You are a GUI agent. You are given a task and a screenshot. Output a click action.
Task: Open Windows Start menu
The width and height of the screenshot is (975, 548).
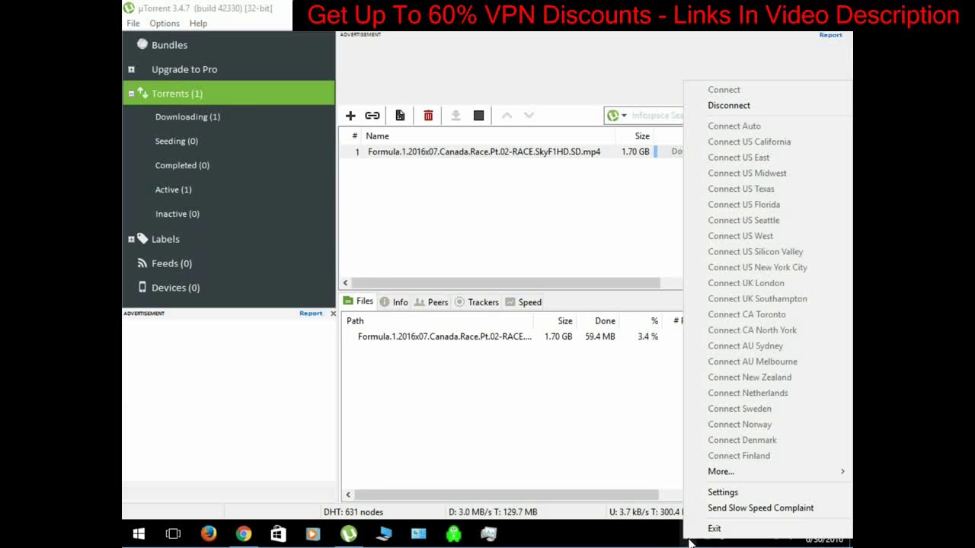click(139, 534)
